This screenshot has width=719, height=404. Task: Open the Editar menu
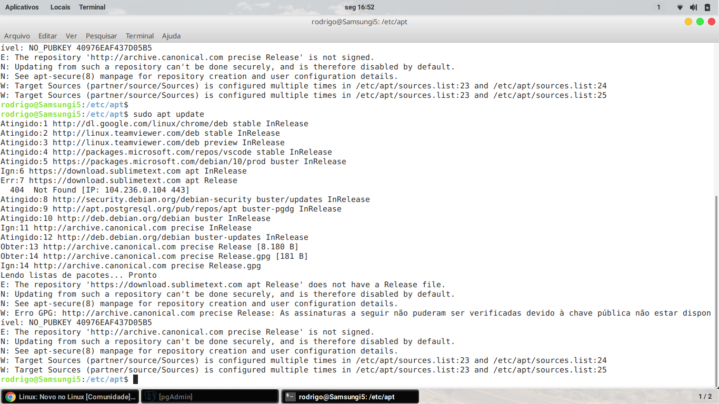coord(47,36)
